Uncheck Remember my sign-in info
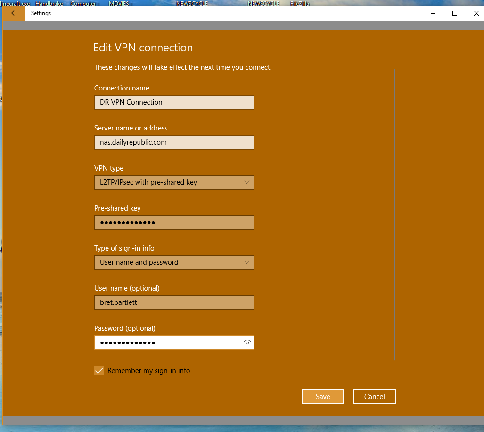 tap(98, 371)
